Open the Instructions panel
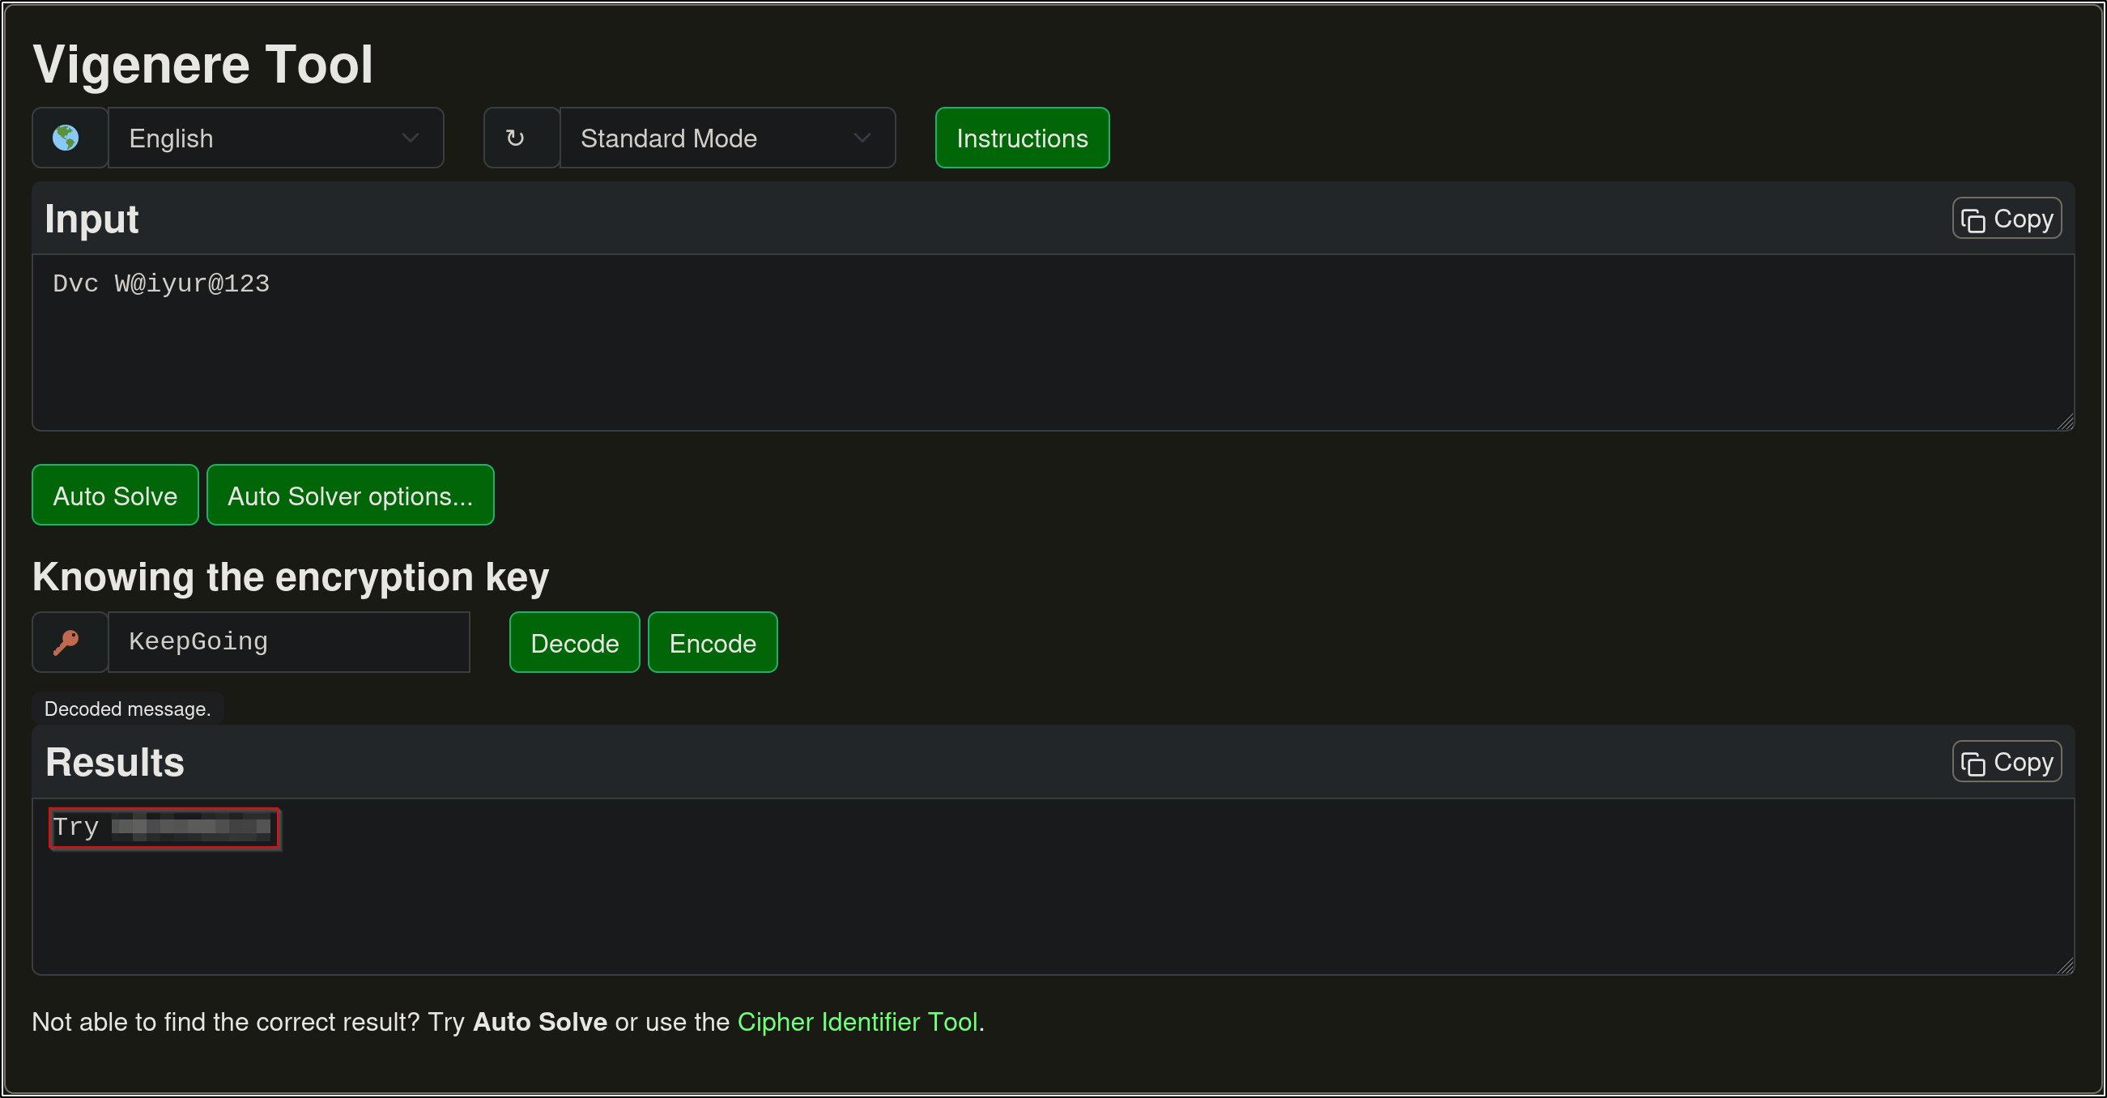This screenshot has height=1098, width=2107. tap(1022, 138)
